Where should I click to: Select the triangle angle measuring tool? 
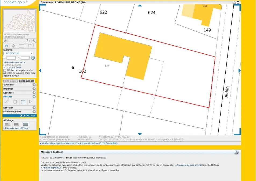(x=31, y=102)
